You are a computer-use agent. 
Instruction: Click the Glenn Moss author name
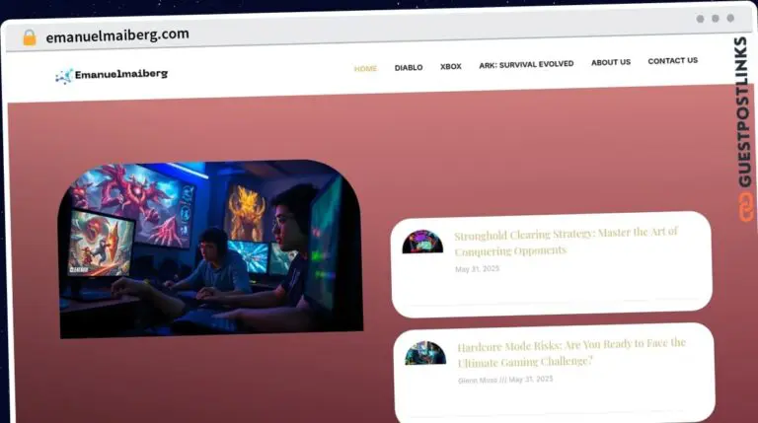click(x=478, y=381)
